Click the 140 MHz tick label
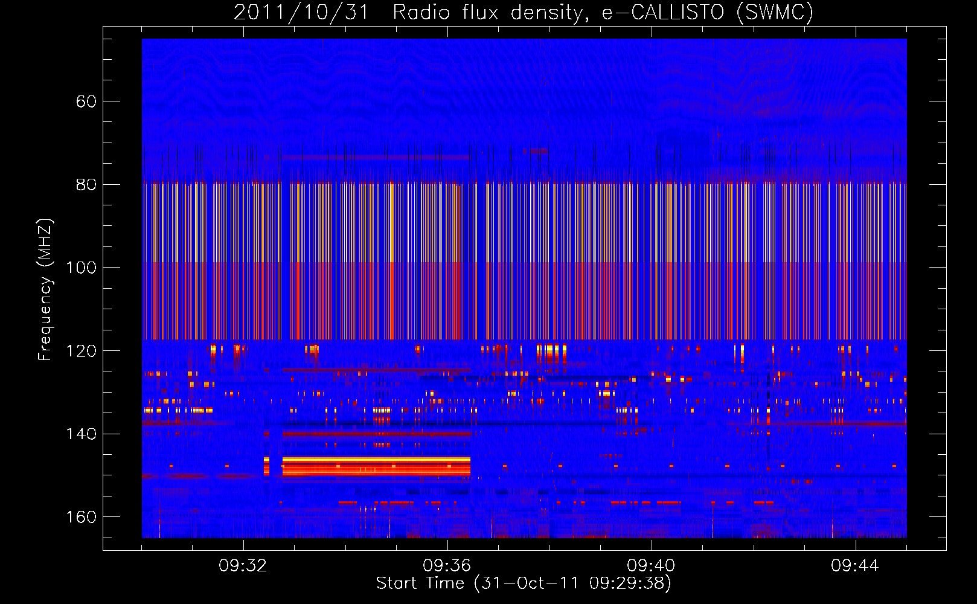This screenshot has height=604, width=977. [81, 434]
